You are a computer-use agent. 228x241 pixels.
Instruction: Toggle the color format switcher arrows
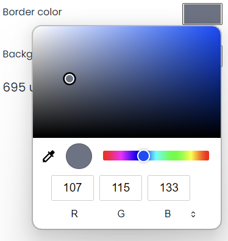tap(193, 214)
